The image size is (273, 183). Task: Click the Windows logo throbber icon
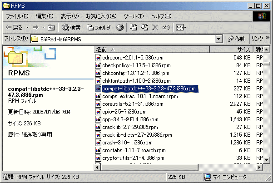(x=262, y=16)
